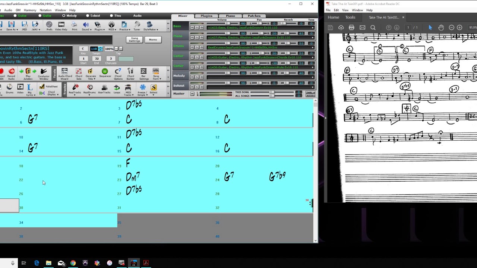Click the Song Settings button
This screenshot has width=477, height=268.
[x=135, y=39]
